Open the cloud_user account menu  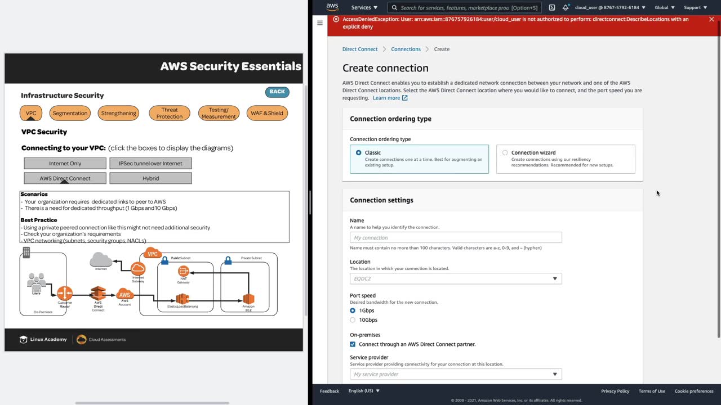(611, 7)
